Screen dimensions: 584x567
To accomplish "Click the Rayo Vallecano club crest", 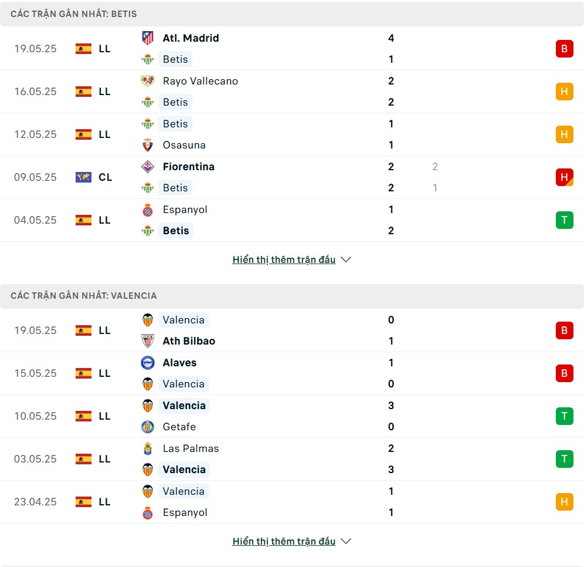I will pos(148,81).
